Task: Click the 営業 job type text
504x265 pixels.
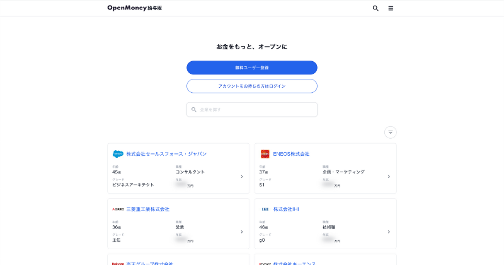Action: tap(180, 227)
